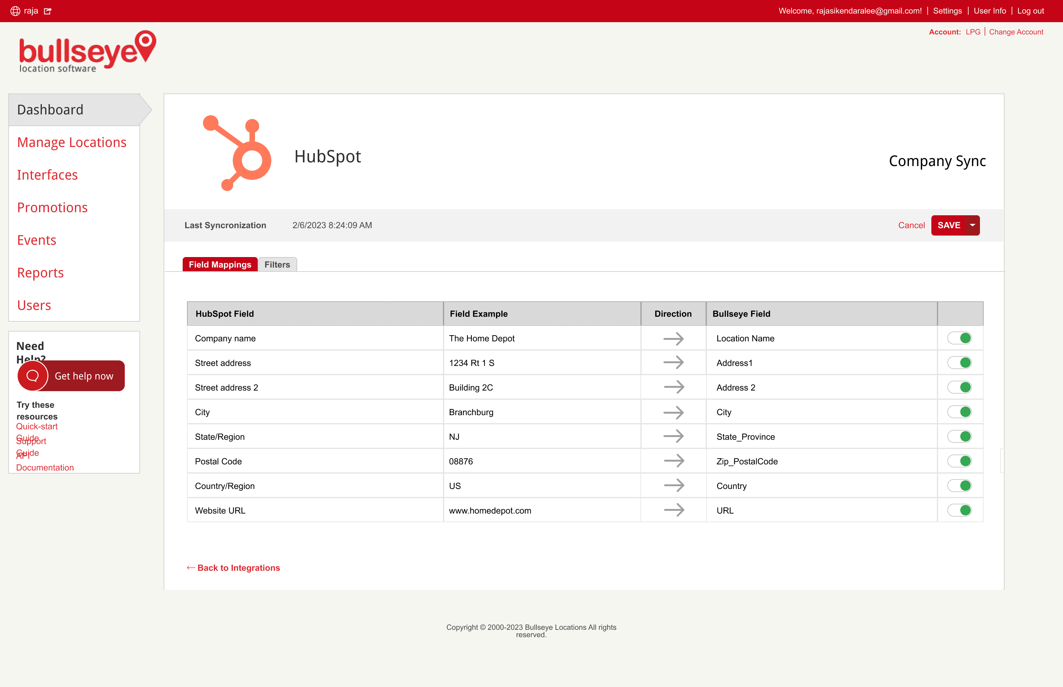Click the Get help now button

[84, 375]
